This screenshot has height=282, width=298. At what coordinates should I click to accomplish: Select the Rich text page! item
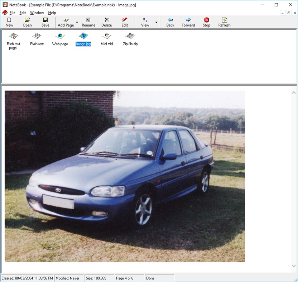(13, 39)
